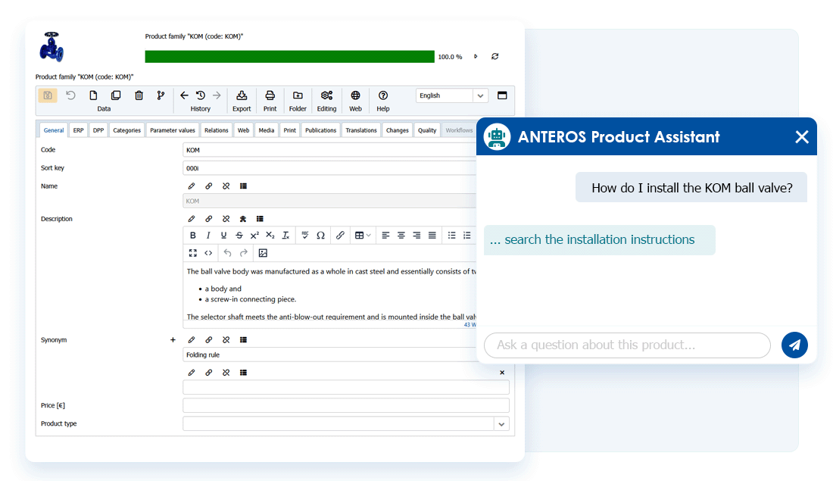Click the Save icon in the Data toolbar

click(48, 95)
